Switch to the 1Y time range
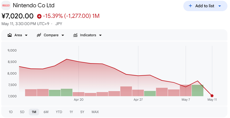 pos(71,112)
